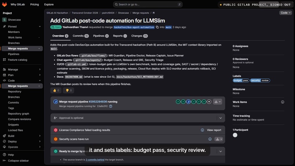
Task: Open Members under Pinned
Action: pos(14,32)
